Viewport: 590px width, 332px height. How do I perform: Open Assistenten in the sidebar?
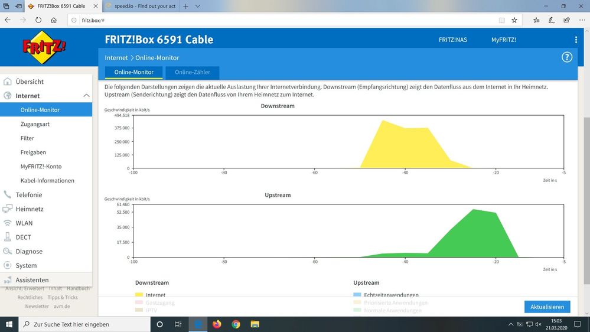pos(32,280)
